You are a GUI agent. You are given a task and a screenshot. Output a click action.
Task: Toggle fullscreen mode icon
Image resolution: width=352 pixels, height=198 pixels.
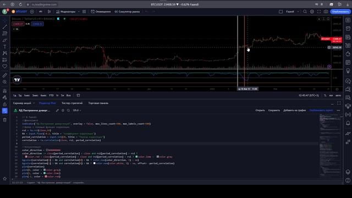point(319,12)
